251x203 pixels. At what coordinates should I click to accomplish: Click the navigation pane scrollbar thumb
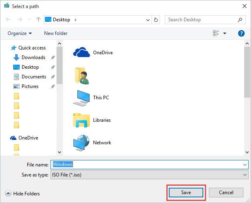pyautogui.click(x=60, y=65)
